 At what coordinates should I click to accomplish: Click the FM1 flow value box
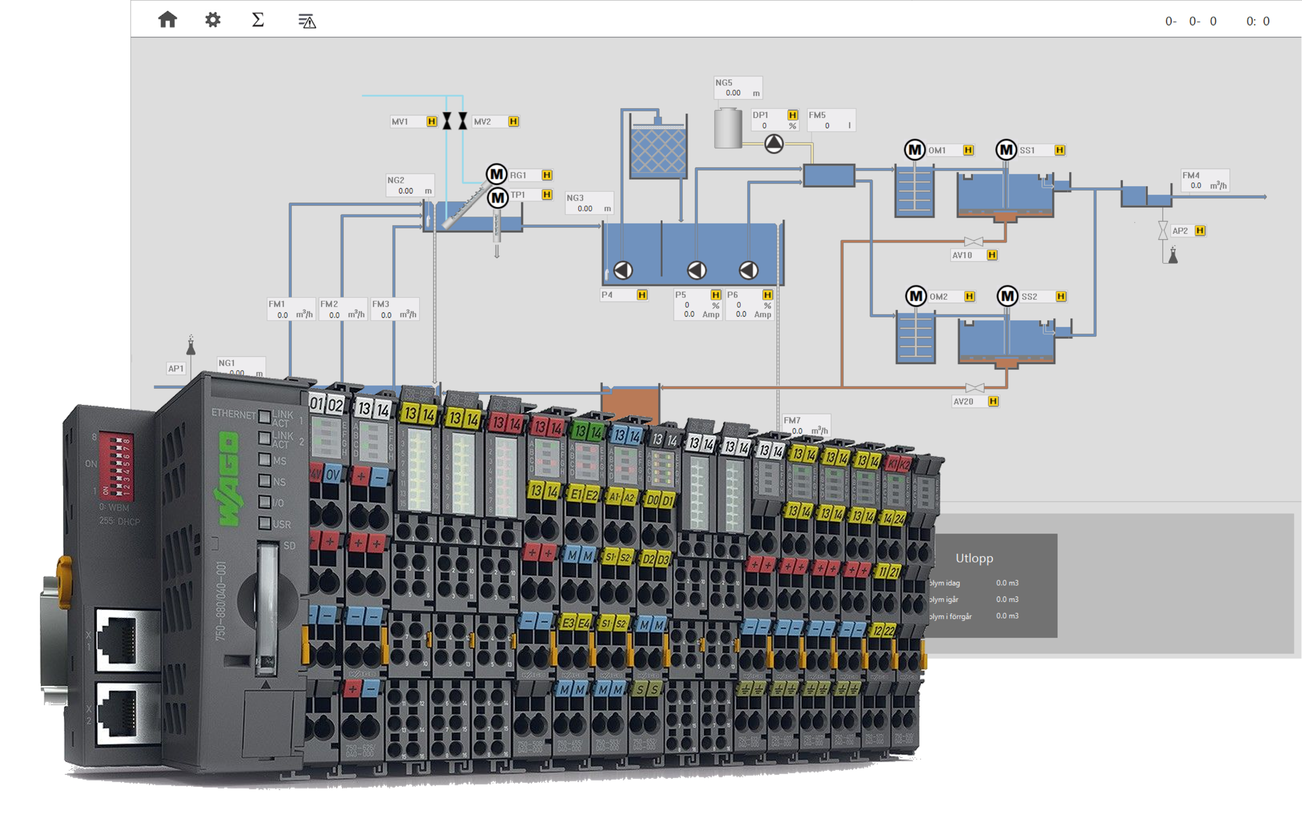pos(291,310)
